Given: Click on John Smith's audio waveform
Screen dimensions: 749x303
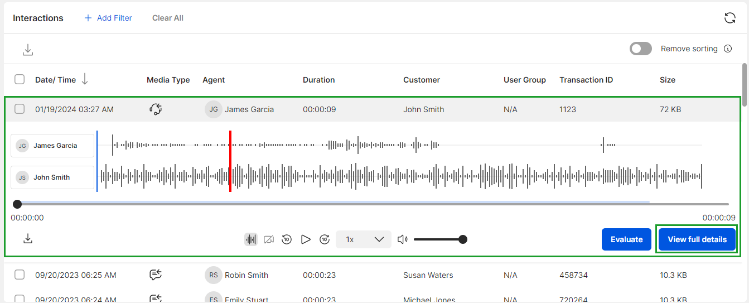Looking at the screenshot, I should click(x=400, y=177).
